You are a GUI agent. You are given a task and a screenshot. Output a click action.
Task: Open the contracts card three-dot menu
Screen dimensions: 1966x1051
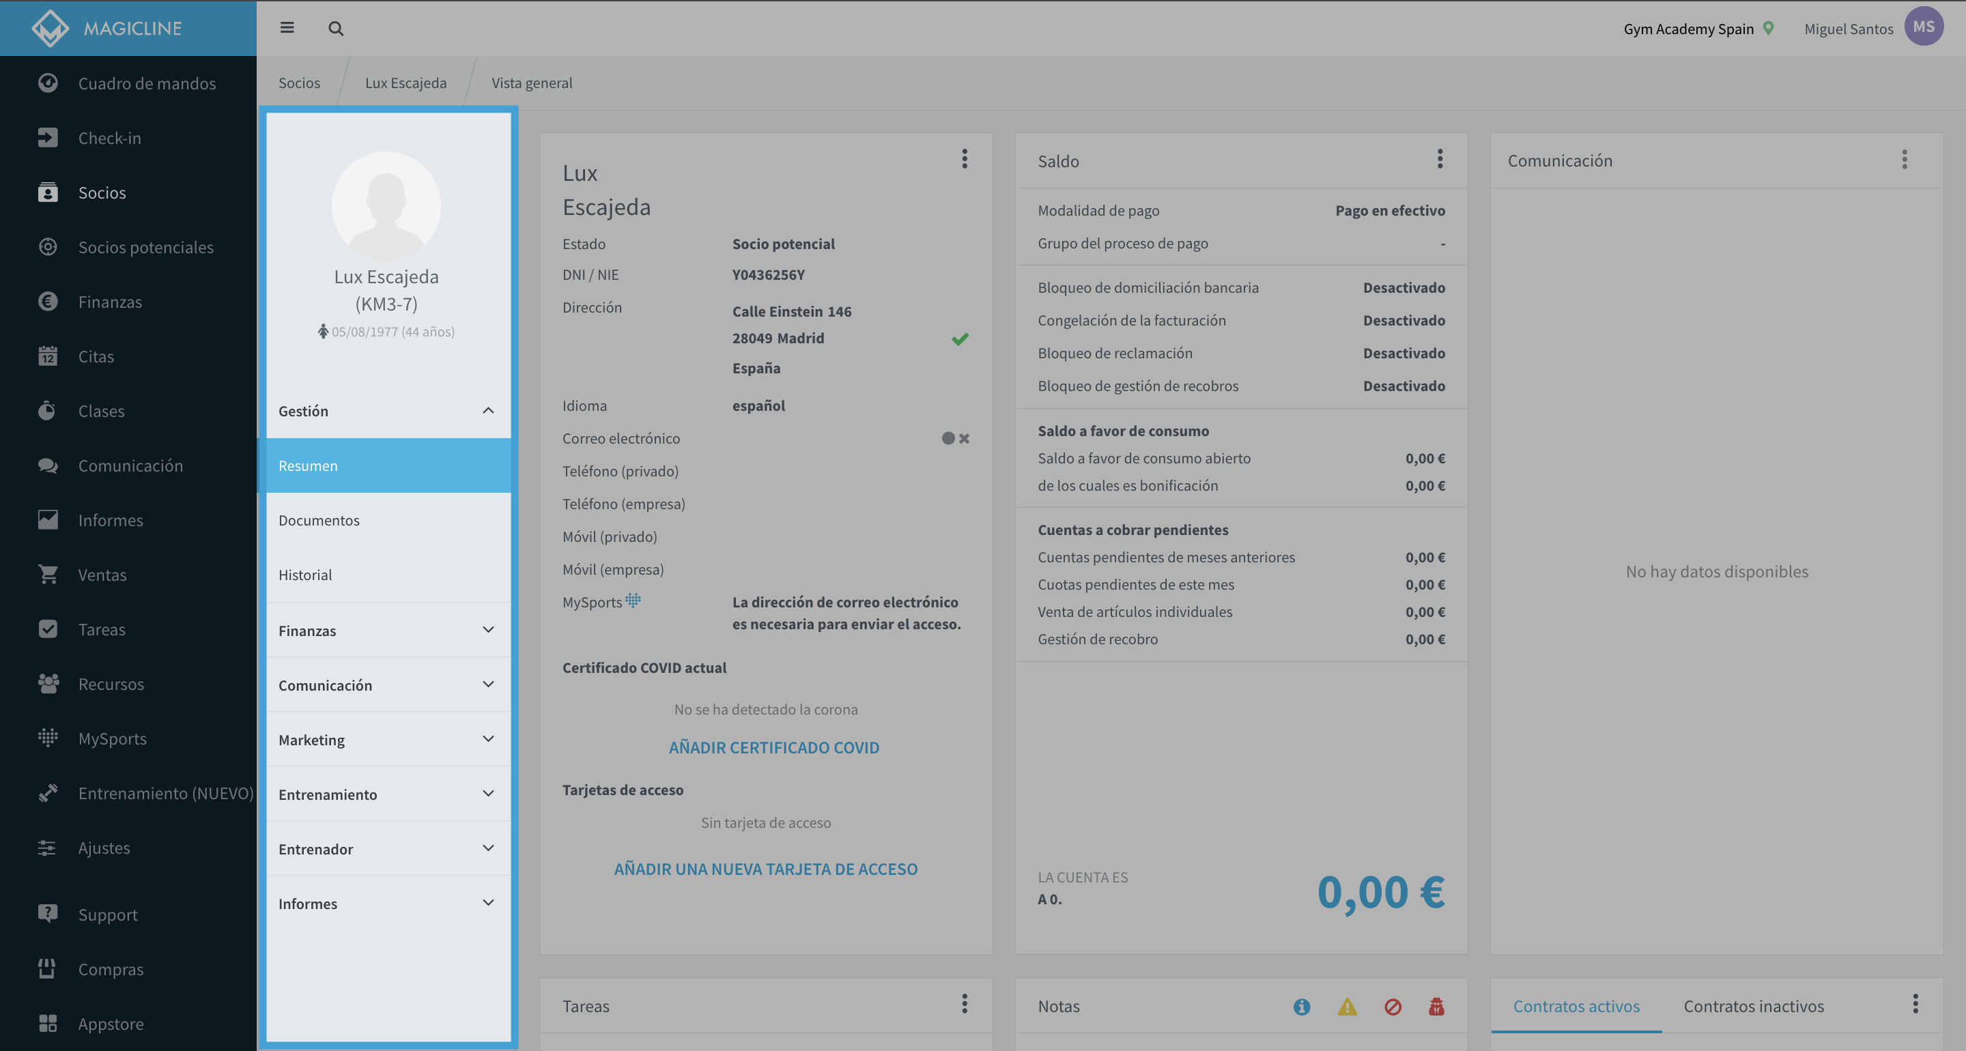[x=1915, y=1004]
